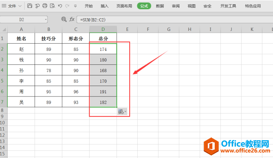Select cell with name 周
This screenshot has width=273, height=158.
(21, 91)
